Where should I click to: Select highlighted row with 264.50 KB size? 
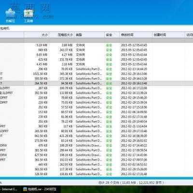96,83
